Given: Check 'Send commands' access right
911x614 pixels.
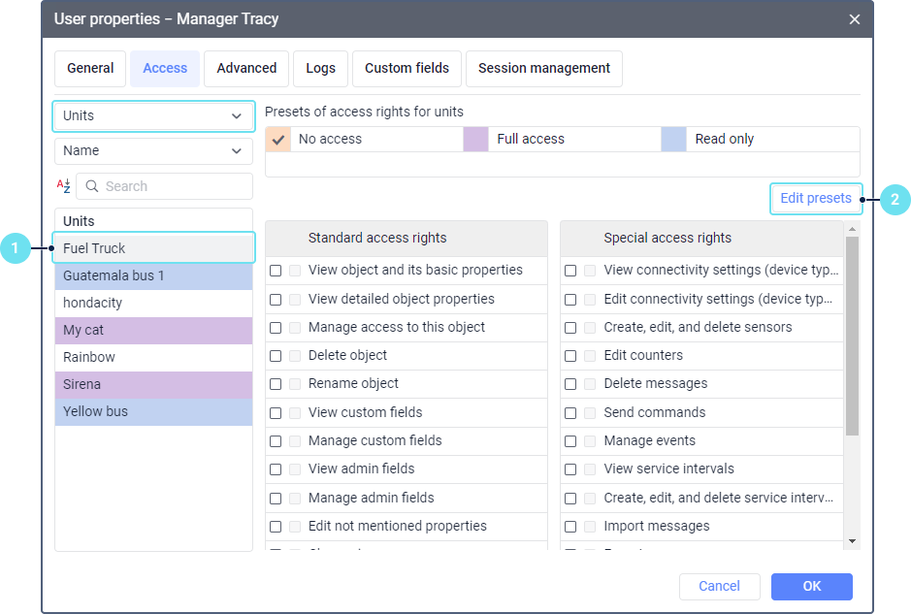Looking at the screenshot, I should click(x=570, y=413).
